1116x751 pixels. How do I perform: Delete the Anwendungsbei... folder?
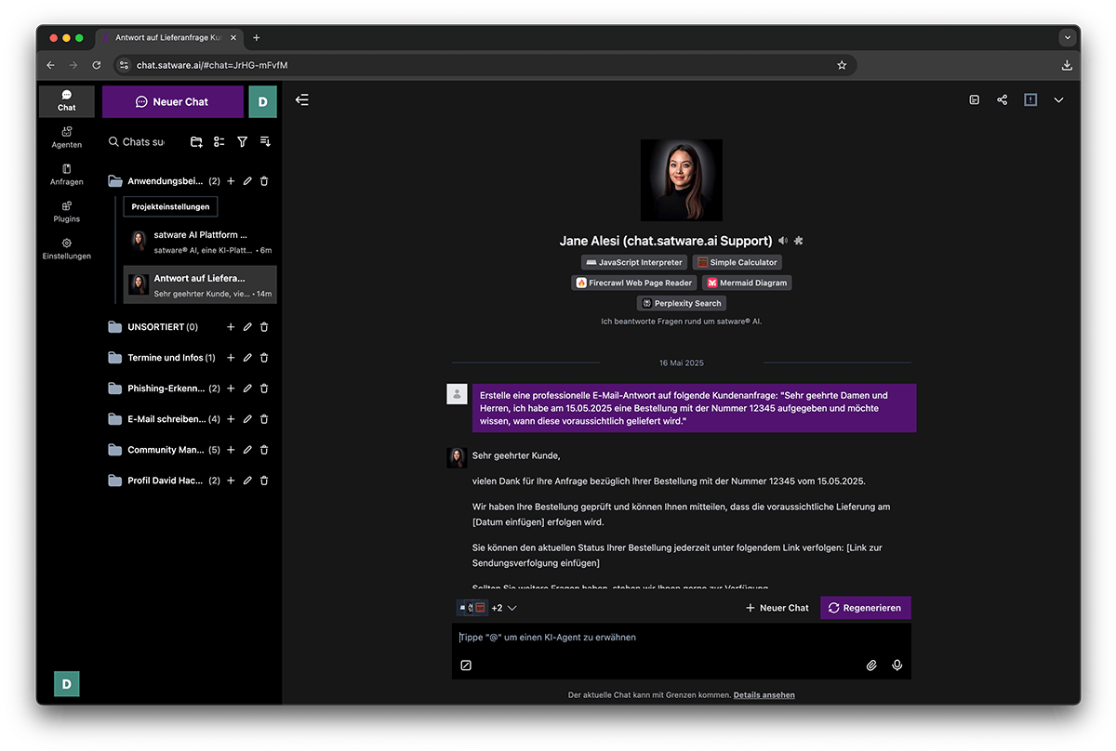(x=264, y=181)
